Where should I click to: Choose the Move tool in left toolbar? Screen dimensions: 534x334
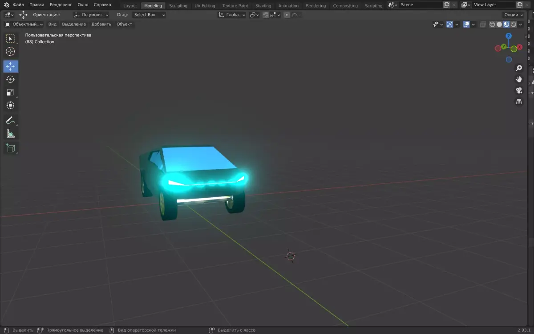click(11, 66)
